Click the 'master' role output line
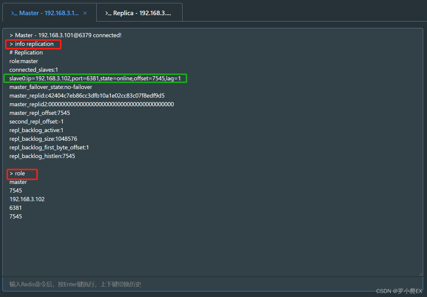Screen dimensions: 427x297 (x=18, y=182)
